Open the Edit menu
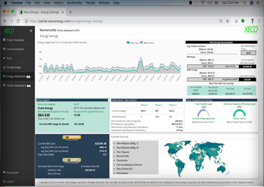The height and width of the screenshot is (187, 264). coord(37,3)
